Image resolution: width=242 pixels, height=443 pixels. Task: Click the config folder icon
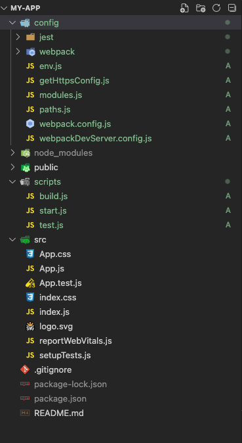click(x=25, y=22)
